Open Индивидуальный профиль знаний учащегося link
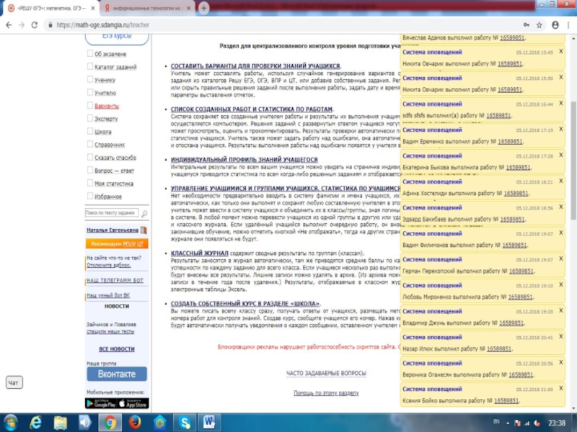Screen dimensions: 577x432 click(x=244, y=160)
